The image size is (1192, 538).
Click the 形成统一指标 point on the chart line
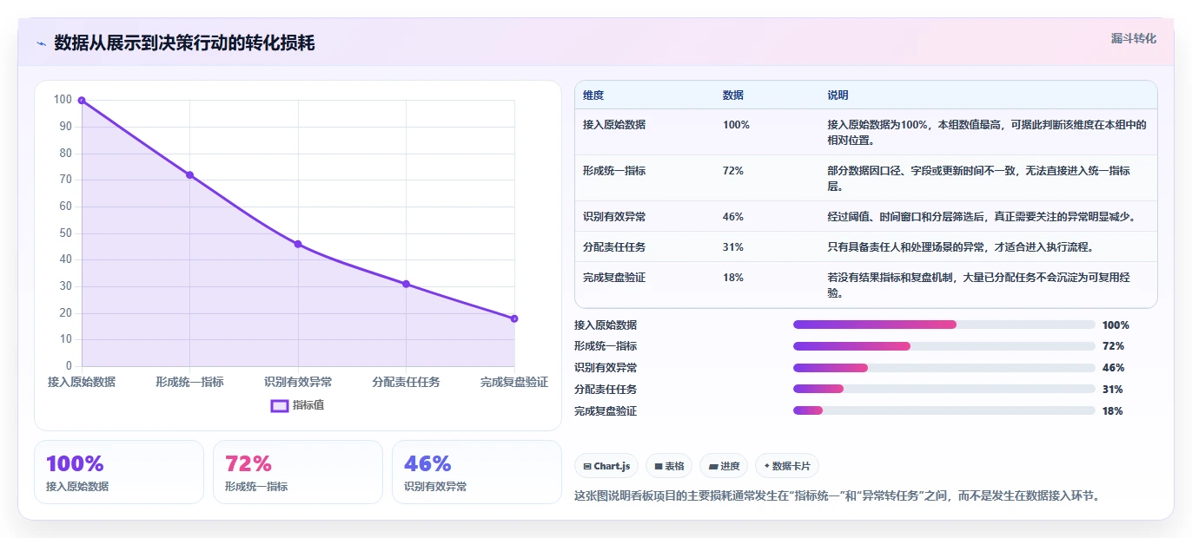(189, 175)
